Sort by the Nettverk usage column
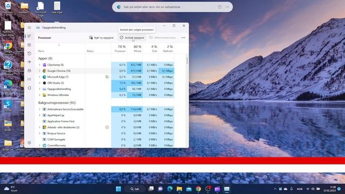The height and width of the screenshot is (194, 345). pyautogui.click(x=166, y=48)
